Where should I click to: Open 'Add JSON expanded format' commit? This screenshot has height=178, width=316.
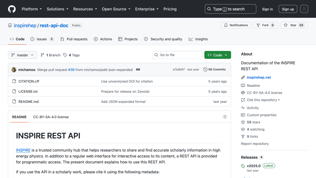123,102
